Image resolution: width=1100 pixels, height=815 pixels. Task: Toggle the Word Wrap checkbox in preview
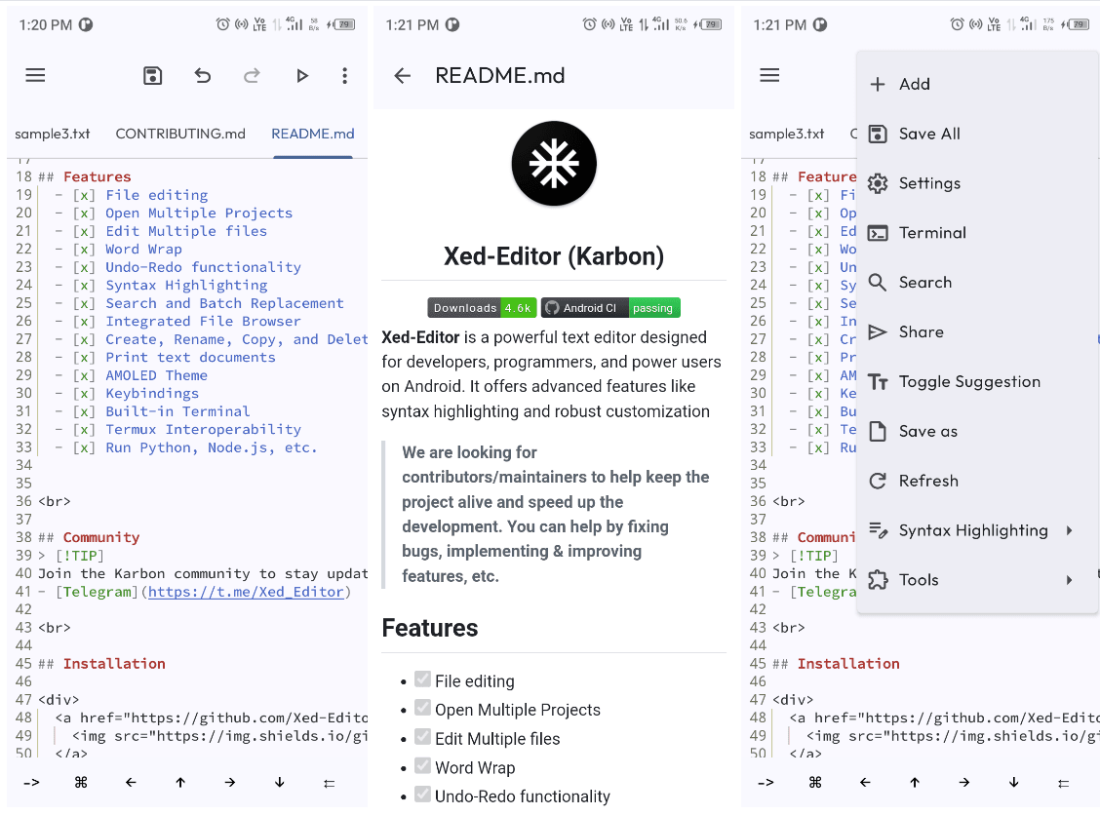422,765
